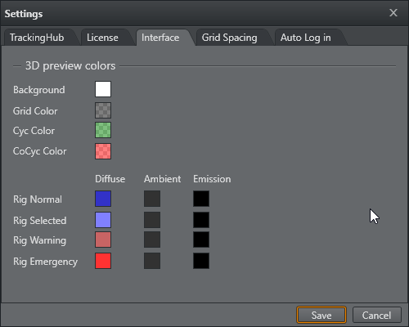
Task: Open Rig Warning emission black swatch
Action: 201,240
